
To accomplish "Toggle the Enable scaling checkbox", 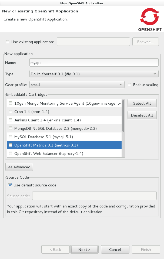I will pyautogui.click(x=130, y=85).
